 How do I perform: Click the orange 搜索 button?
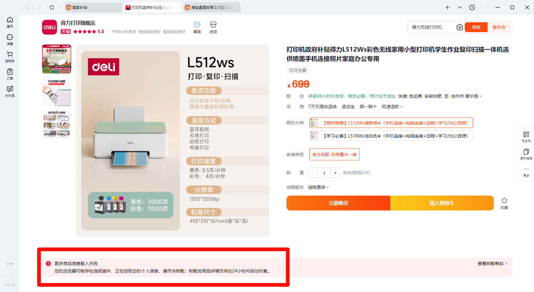coord(476,27)
